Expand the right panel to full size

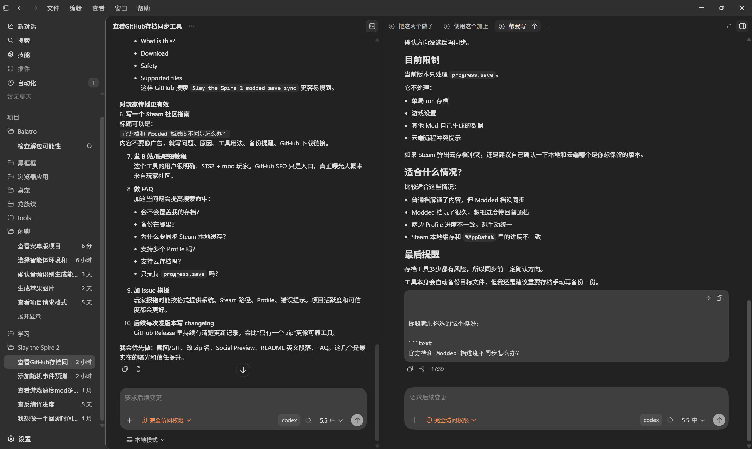click(729, 26)
